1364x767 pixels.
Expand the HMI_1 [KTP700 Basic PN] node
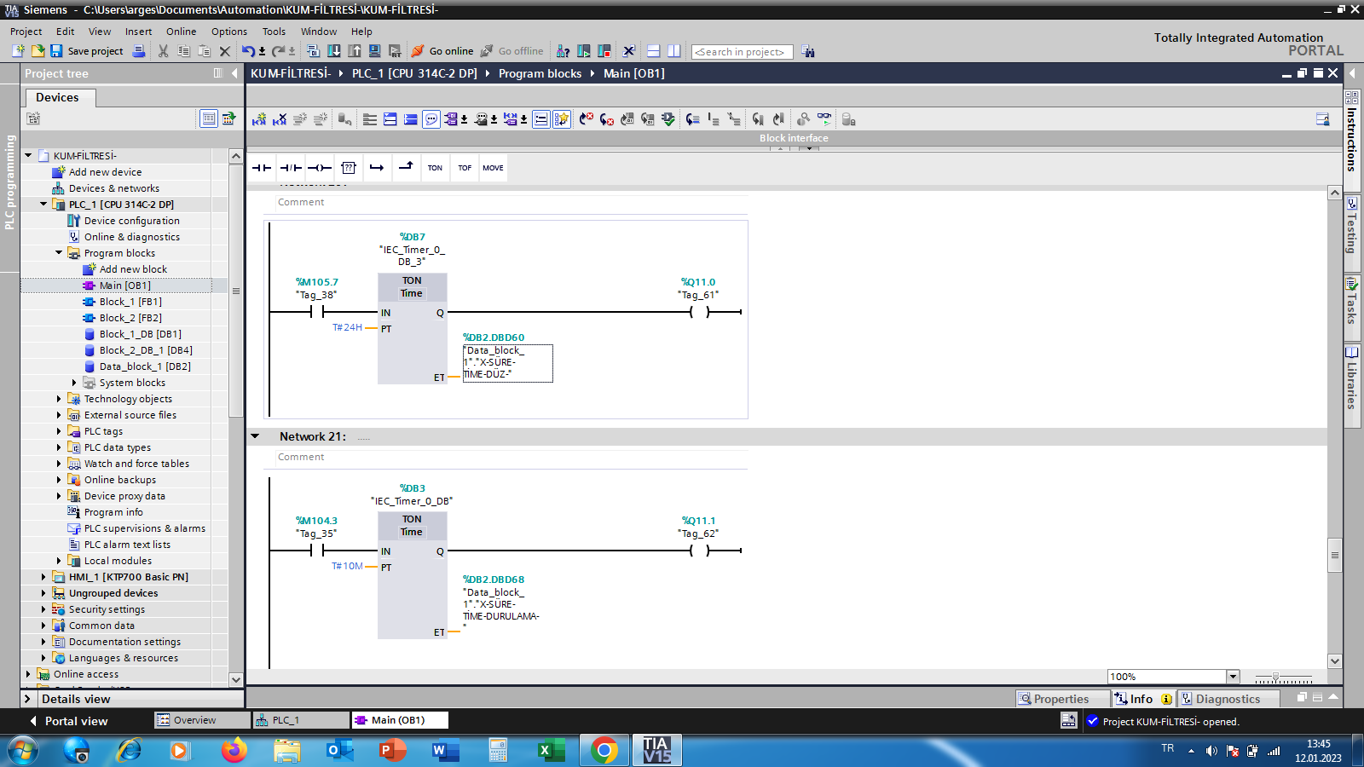pyautogui.click(x=43, y=577)
